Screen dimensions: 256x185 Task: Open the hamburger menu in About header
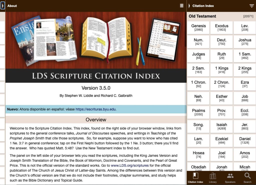point(182,6)
